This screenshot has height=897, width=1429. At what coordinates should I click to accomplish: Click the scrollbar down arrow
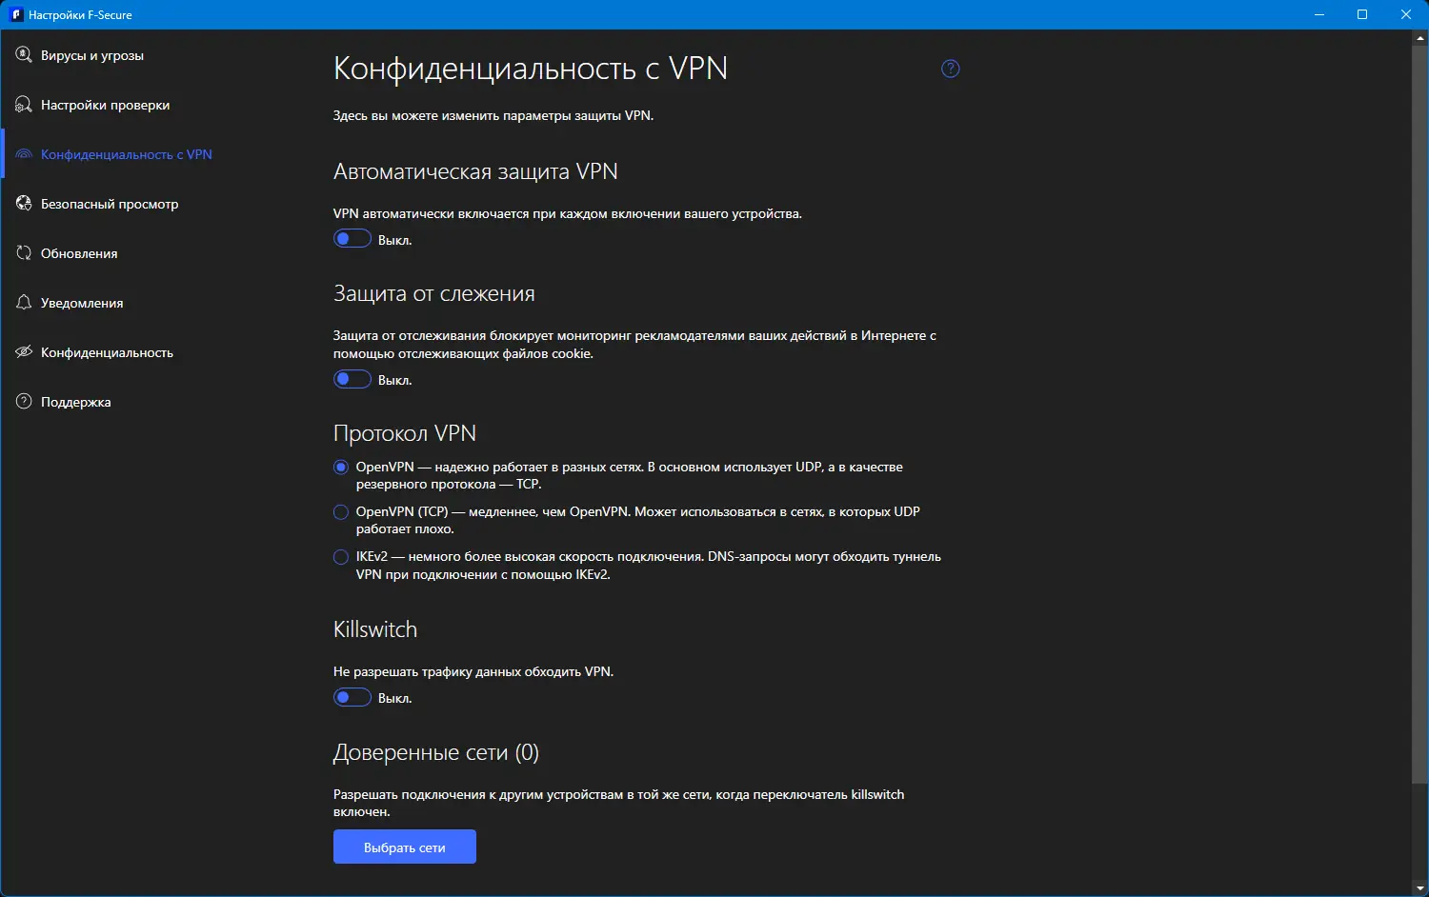coord(1420,889)
